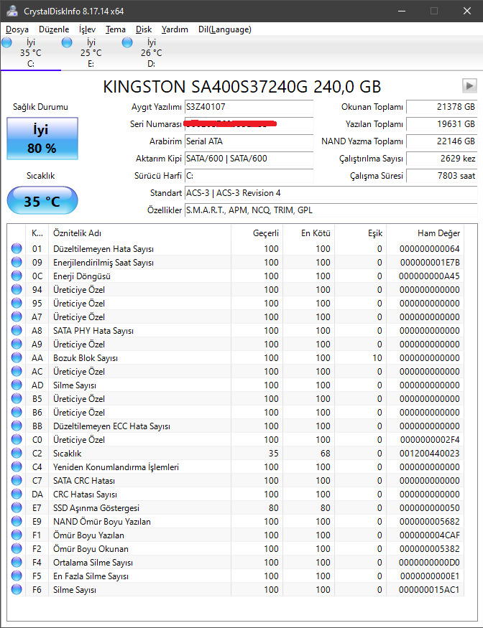Viewport: 483px width, 628px height.
Task: Click the İyi 80 % health status button
Action: [x=42, y=139]
